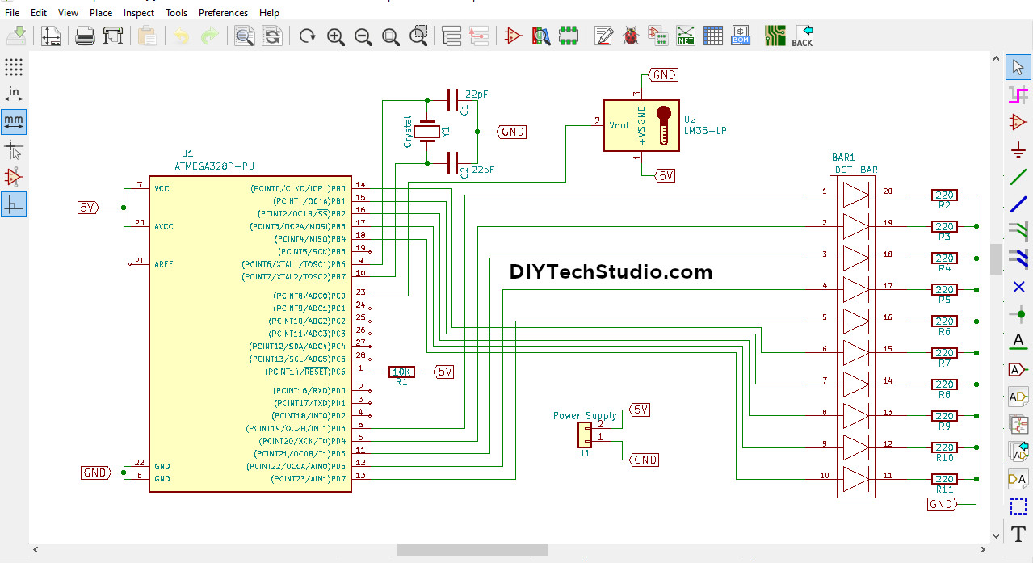Select wire to bus entry tool
Image resolution: width=1033 pixels, height=563 pixels.
point(1018,232)
